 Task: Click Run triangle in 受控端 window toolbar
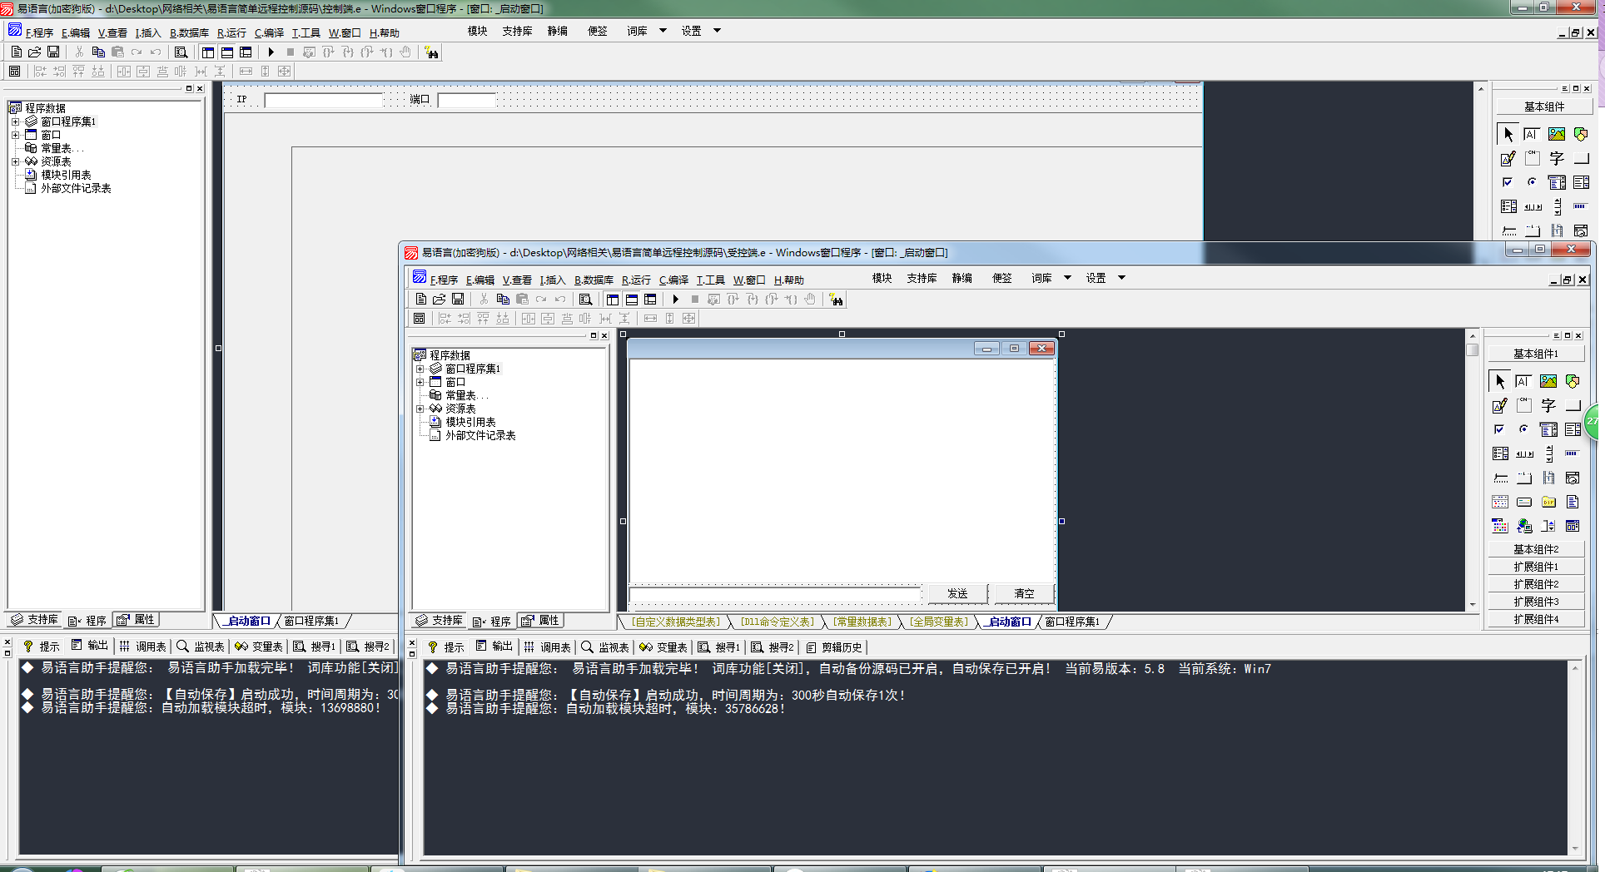click(676, 300)
